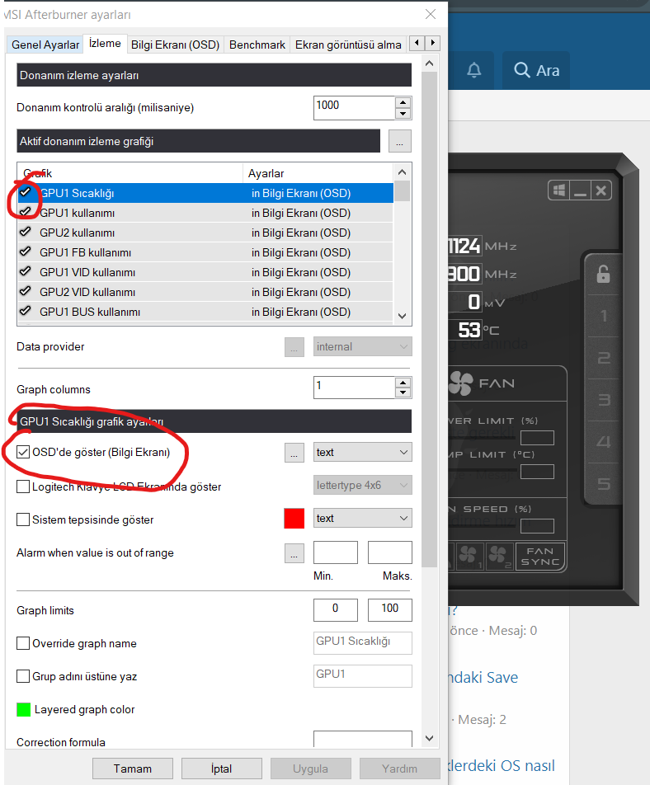Click the FAN SYNC button in Afterburner

[539, 557]
